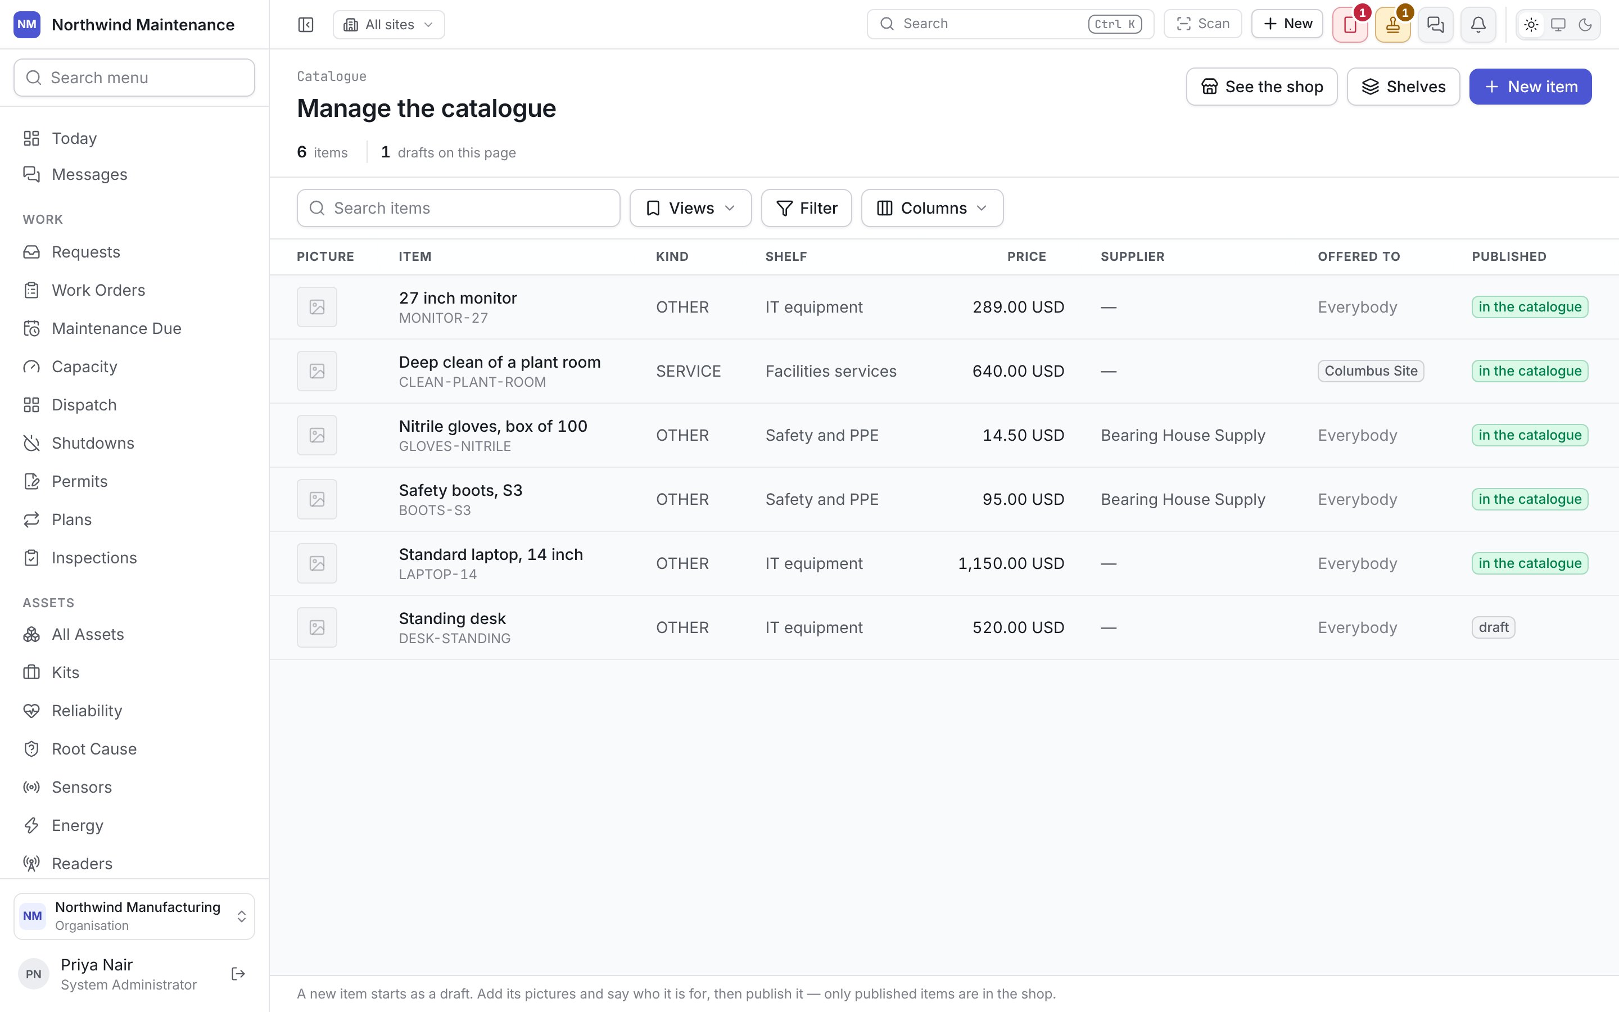
Task: Click the Columbus Site tag
Action: click(x=1371, y=371)
